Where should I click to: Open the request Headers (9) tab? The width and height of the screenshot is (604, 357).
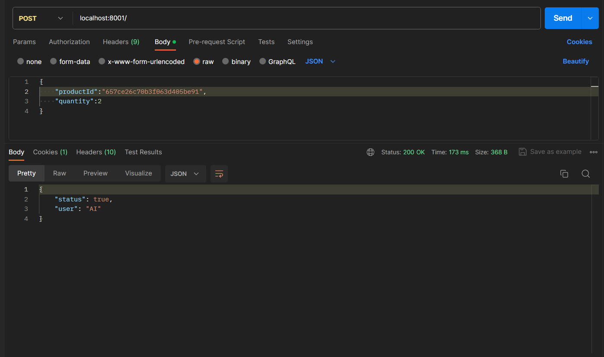click(121, 42)
